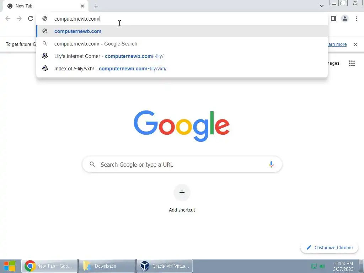Toggle the Chrome side panel icon

tap(333, 18)
